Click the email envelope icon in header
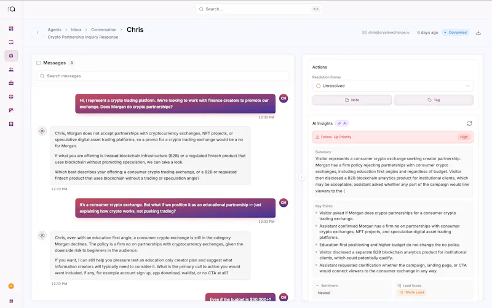The height and width of the screenshot is (308, 492). pyautogui.click(x=364, y=33)
